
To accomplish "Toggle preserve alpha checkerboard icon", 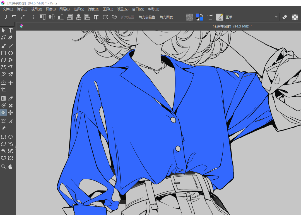I will (295, 17).
